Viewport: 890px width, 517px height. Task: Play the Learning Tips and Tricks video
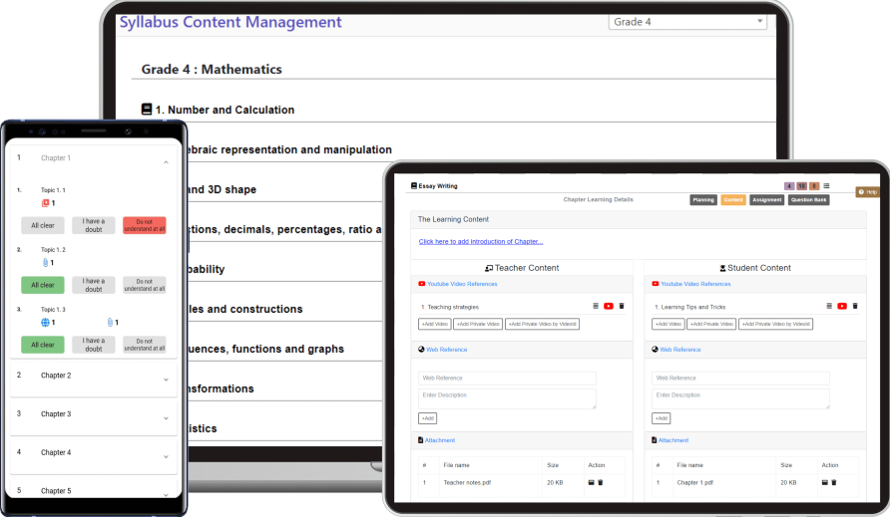pyautogui.click(x=842, y=306)
